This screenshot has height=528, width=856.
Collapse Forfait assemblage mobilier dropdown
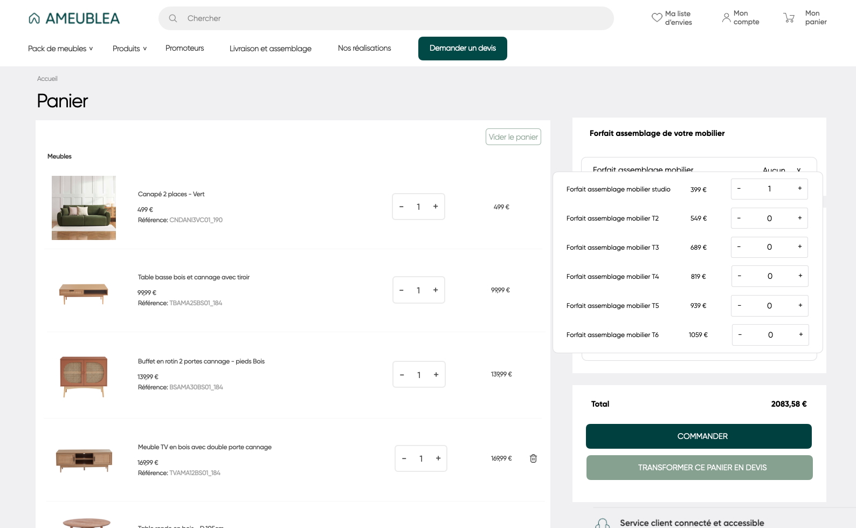[798, 169]
